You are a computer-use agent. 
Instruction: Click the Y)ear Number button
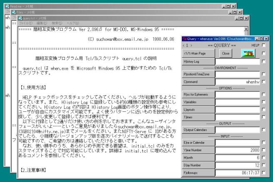tap(199, 150)
